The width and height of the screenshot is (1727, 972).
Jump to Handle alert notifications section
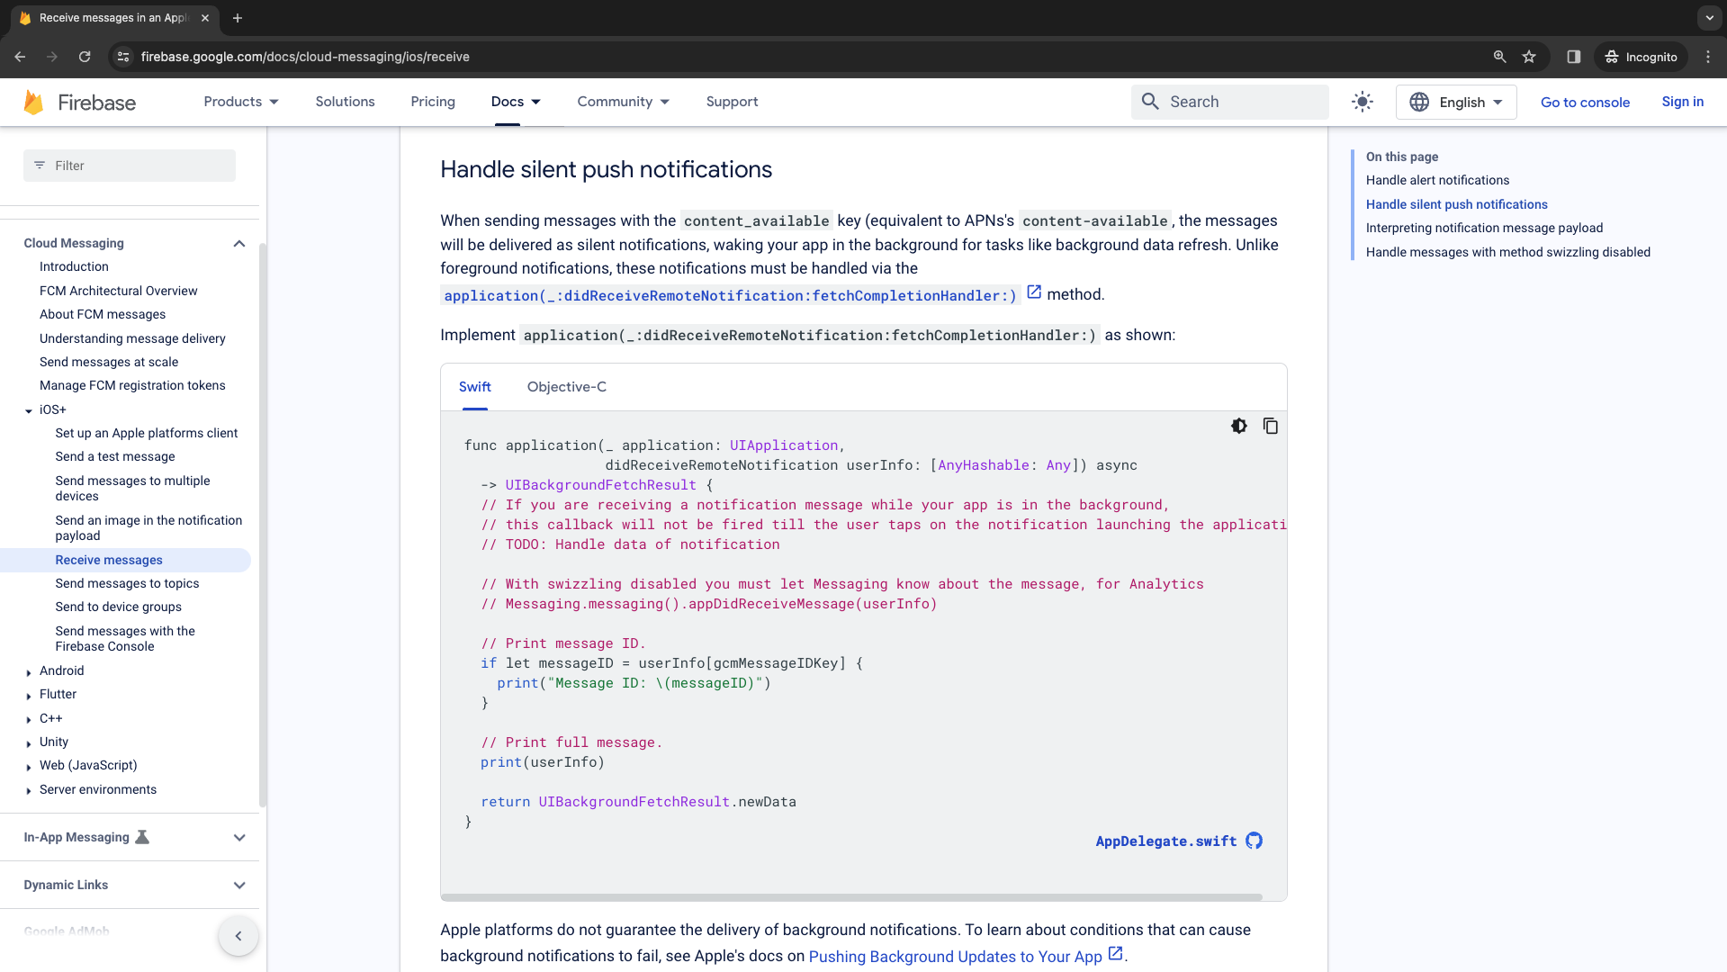[x=1437, y=180]
